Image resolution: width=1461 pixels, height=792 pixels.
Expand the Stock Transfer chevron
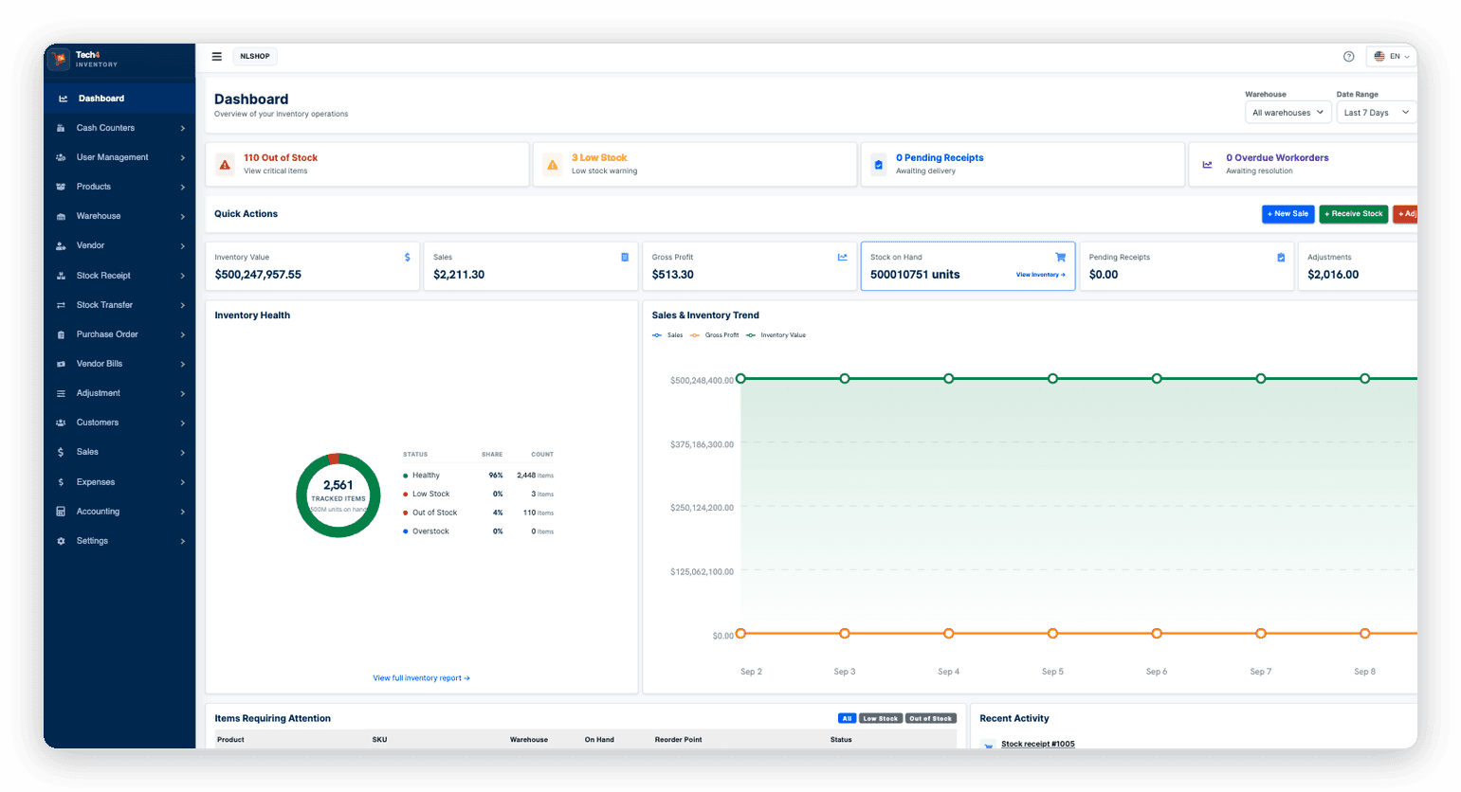pos(182,305)
